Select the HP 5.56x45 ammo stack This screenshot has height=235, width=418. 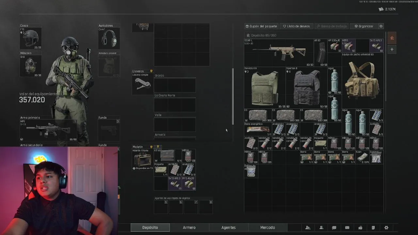pyautogui.click(x=334, y=46)
